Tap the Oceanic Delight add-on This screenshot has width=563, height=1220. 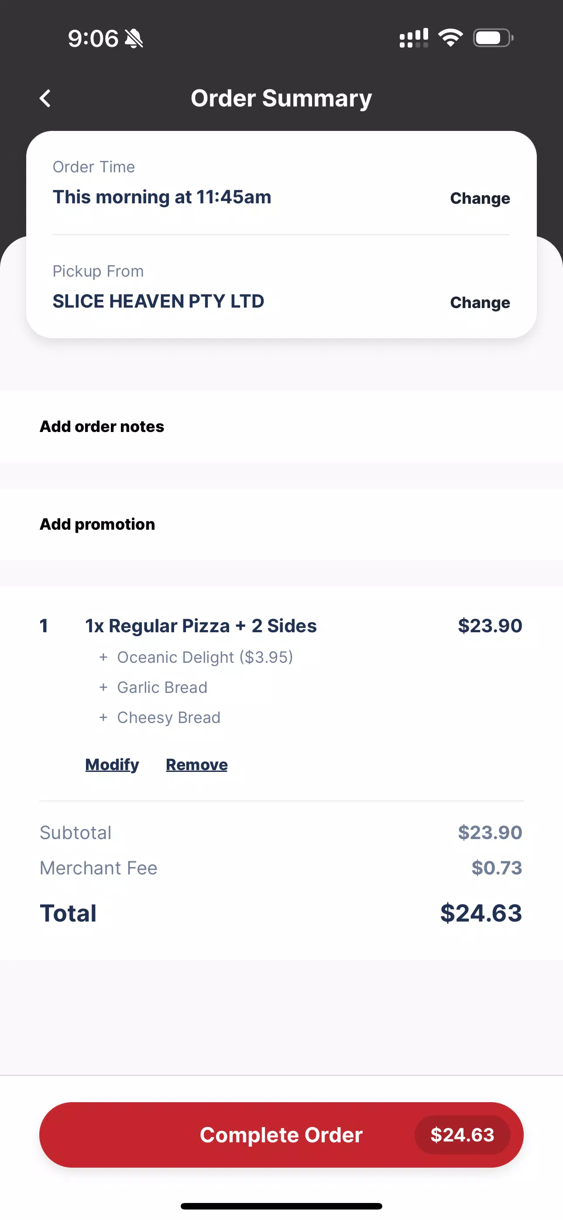point(205,658)
